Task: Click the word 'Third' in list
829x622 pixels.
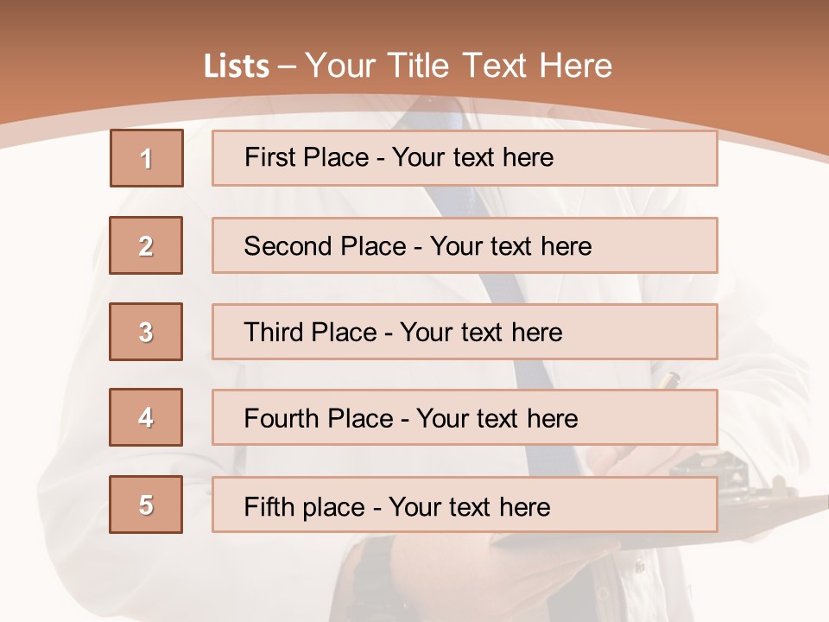Action: [274, 333]
